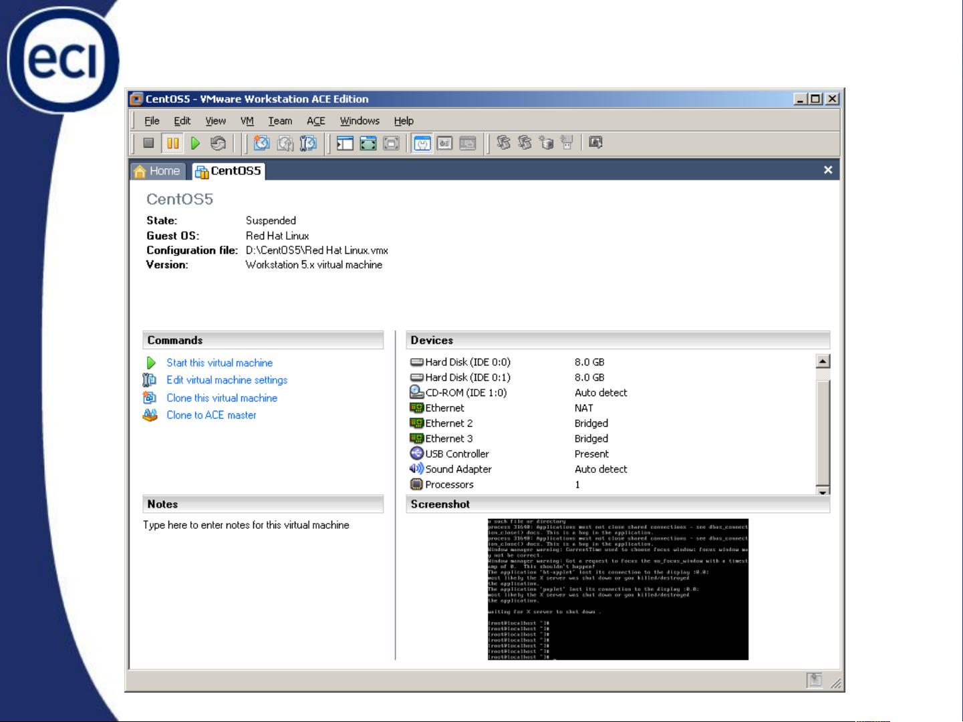Open the Snapshot Manager toolbar icon

pos(308,143)
